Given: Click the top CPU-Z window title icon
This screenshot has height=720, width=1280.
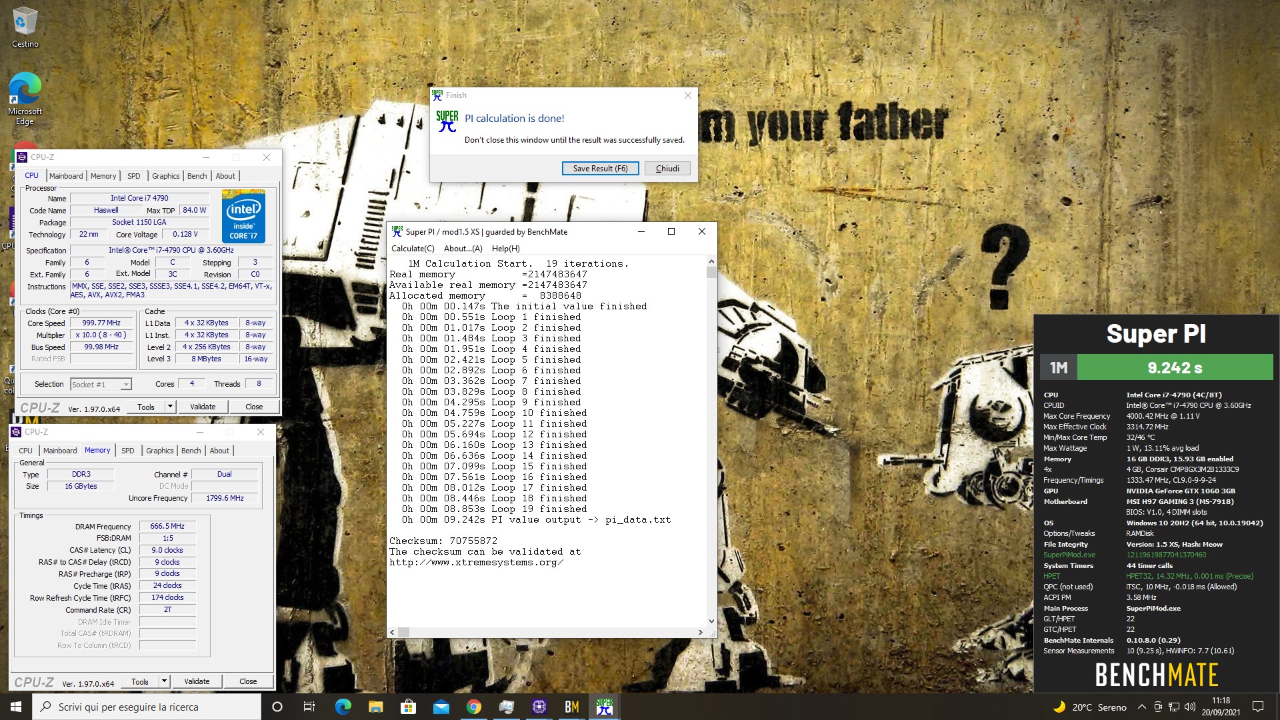Looking at the screenshot, I should [22, 157].
